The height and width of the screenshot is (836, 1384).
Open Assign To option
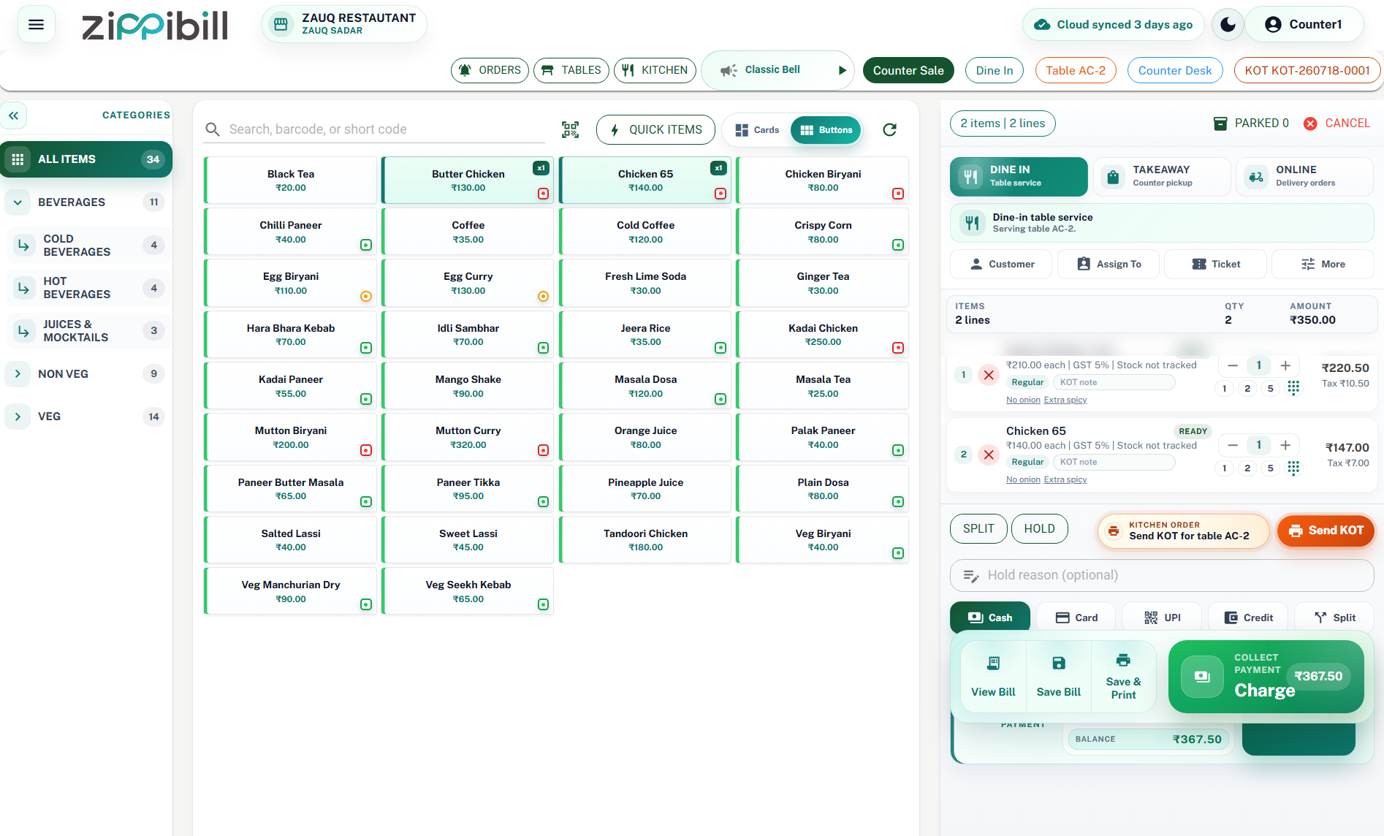point(1109,265)
